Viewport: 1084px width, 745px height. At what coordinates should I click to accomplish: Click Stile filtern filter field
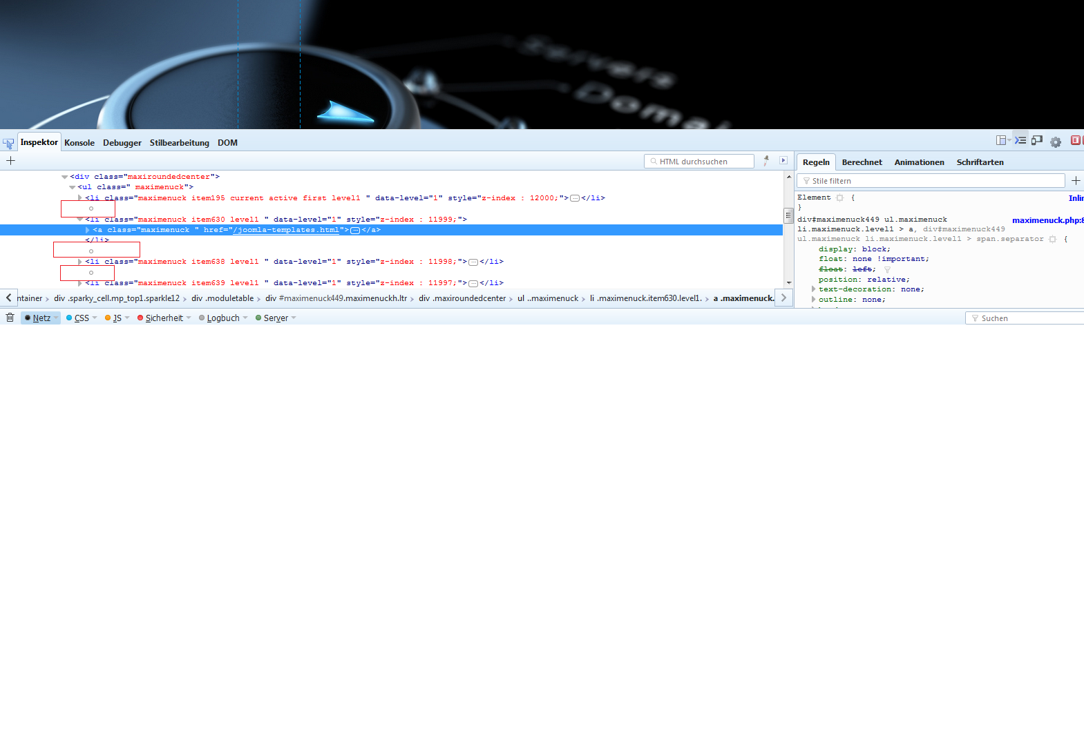click(931, 180)
